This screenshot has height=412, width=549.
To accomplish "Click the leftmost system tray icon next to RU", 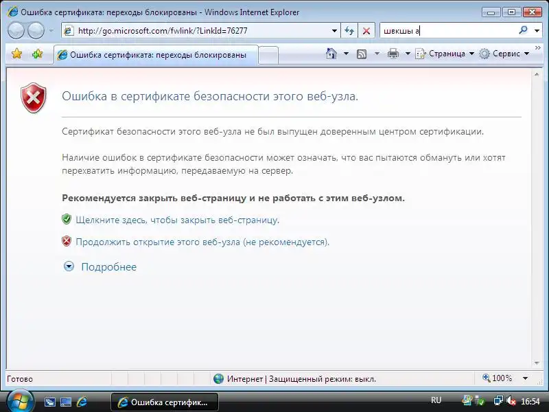I will point(467,400).
